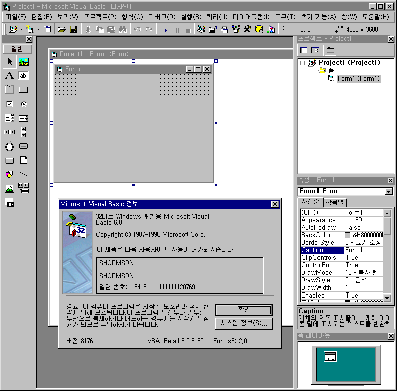Select the DirListBox folder tool
Image resolution: width=397 pixels, height=391 pixels.
coord(10,160)
